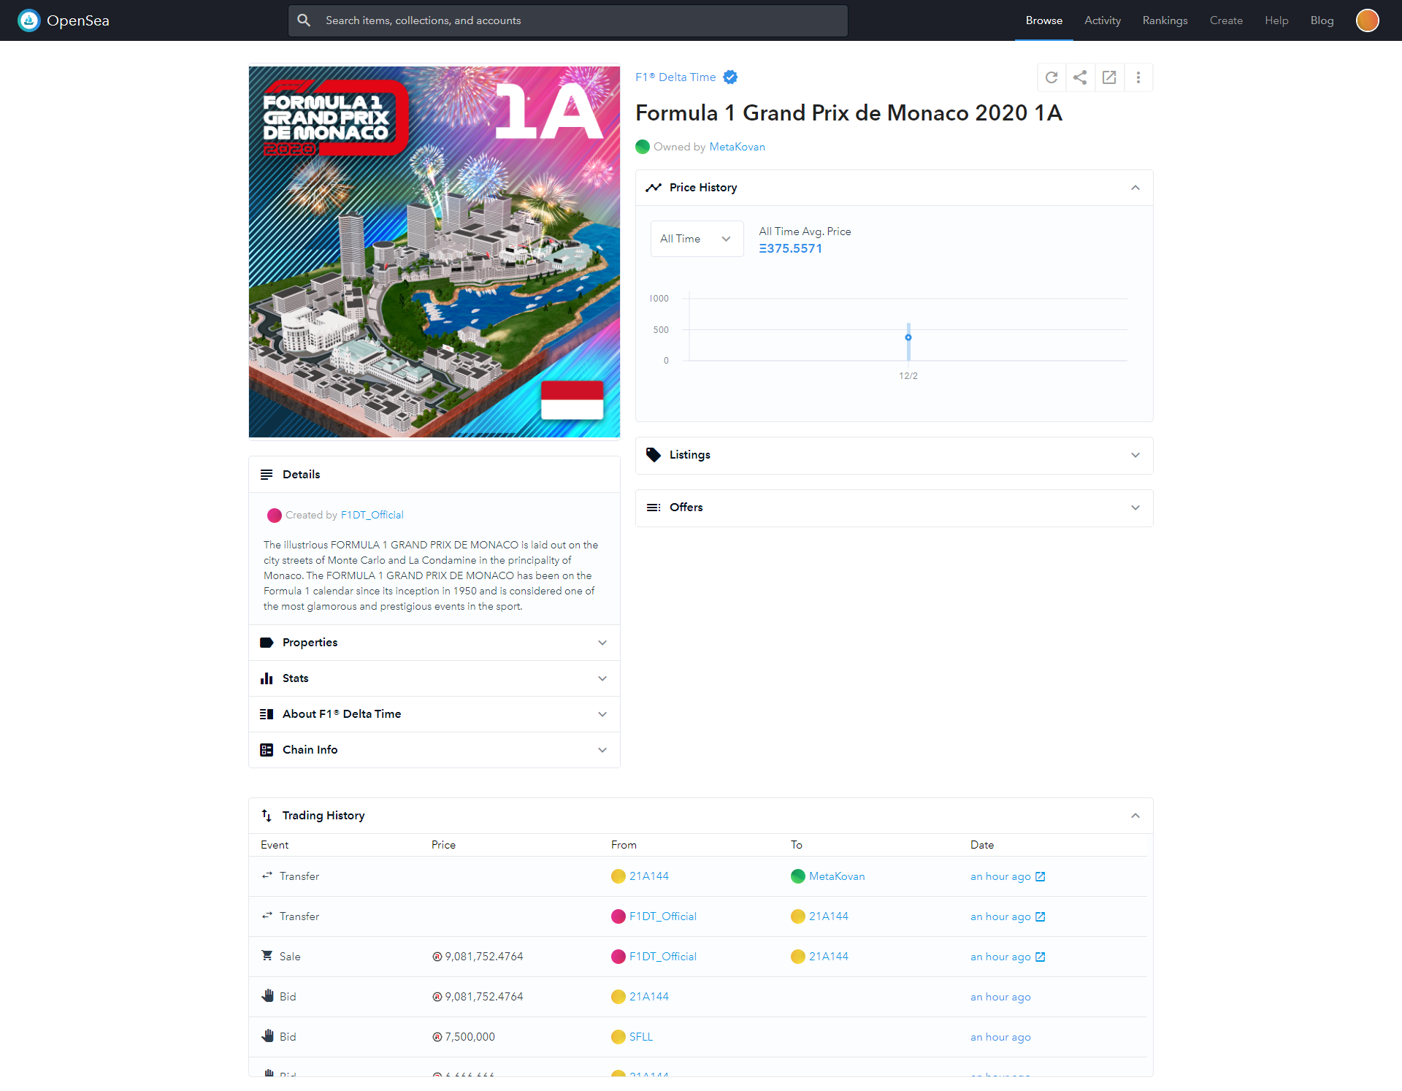1402x1091 pixels.
Task: Click the Listings tag icon
Action: coord(654,455)
